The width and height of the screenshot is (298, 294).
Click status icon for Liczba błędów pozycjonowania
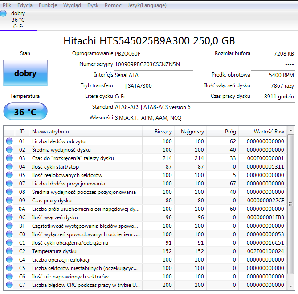click(x=9, y=183)
